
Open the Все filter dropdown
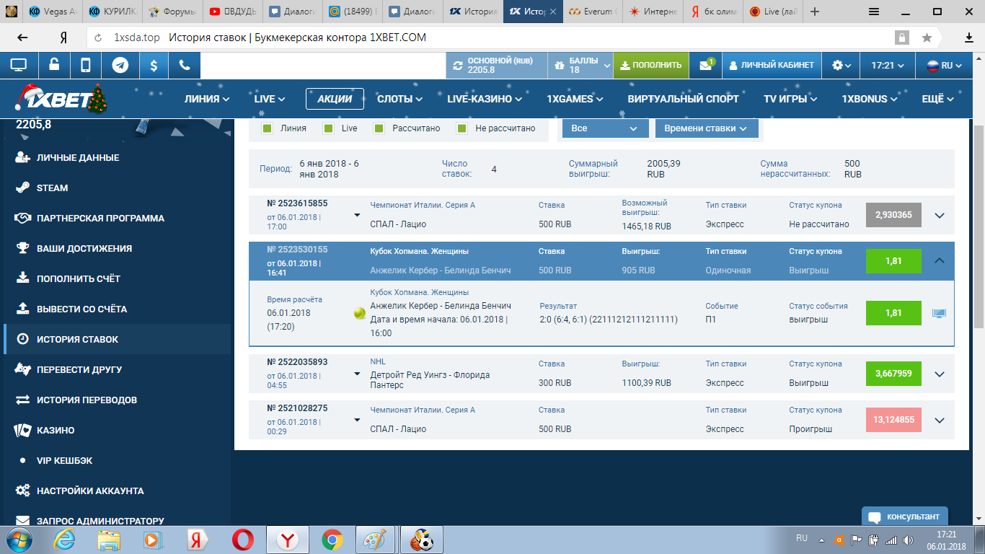[604, 128]
